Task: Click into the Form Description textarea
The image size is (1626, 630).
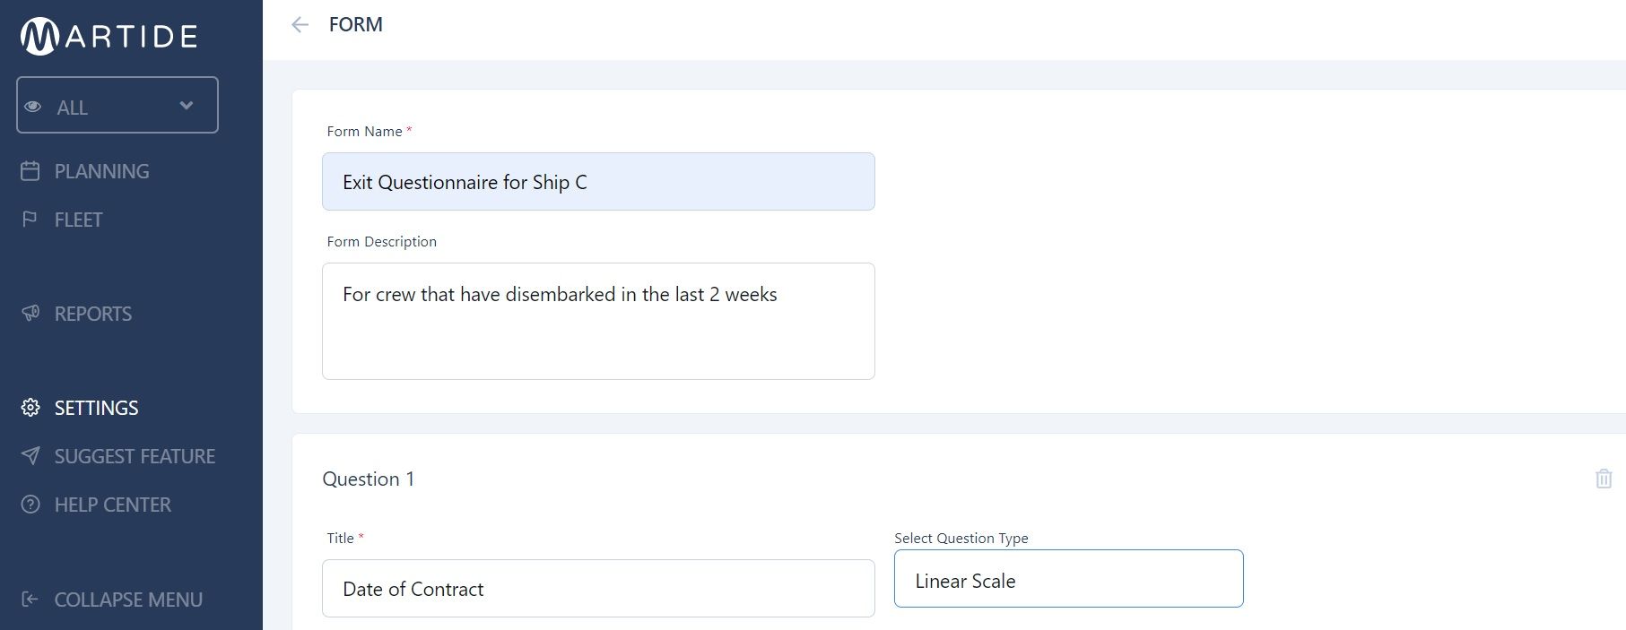Action: click(x=598, y=321)
